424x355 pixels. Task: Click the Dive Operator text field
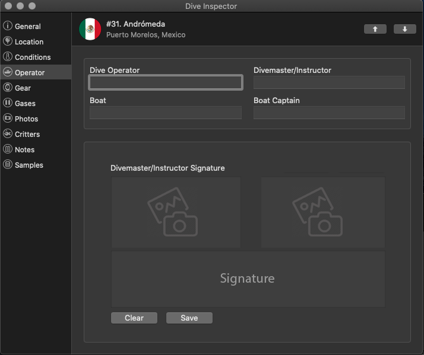click(x=166, y=82)
